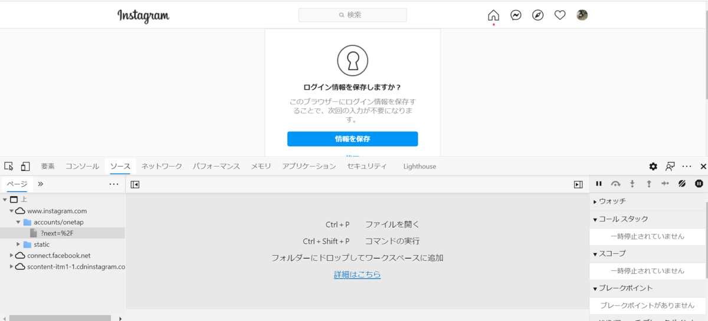Screen dimensions: 708x321
Task: Click the コマンドの実行 label
Action: point(392,241)
